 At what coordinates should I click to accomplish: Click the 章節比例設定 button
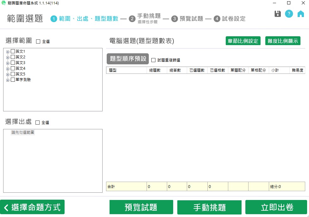243,41
